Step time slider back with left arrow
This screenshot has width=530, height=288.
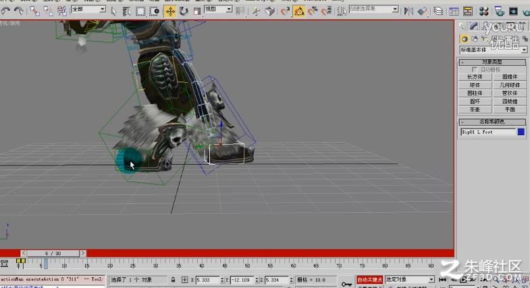click(24, 253)
